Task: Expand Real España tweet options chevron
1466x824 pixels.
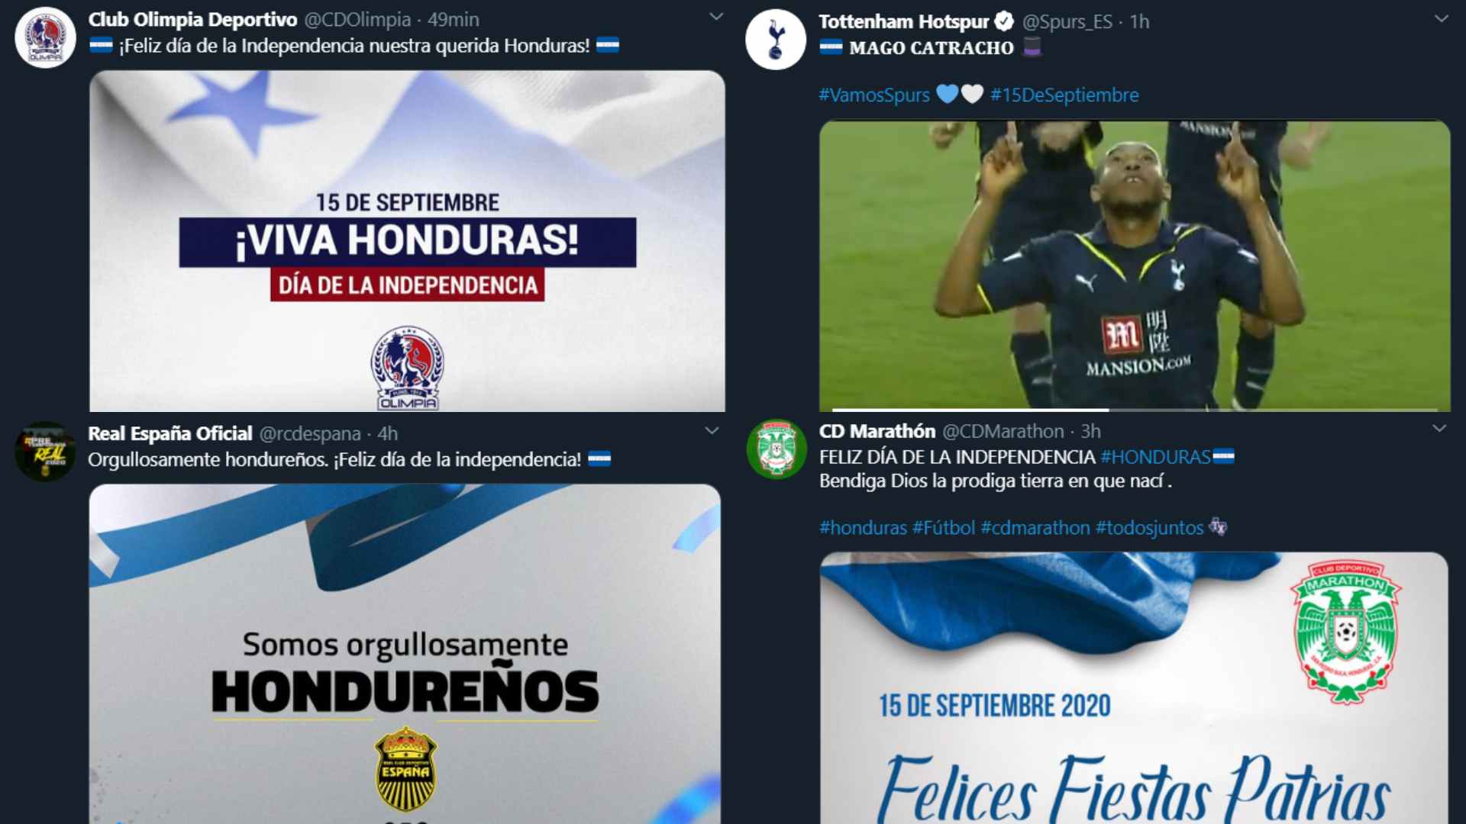Action: 712,431
